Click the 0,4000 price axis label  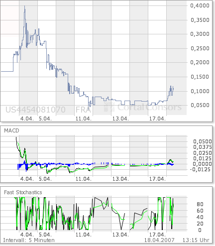[200, 5]
